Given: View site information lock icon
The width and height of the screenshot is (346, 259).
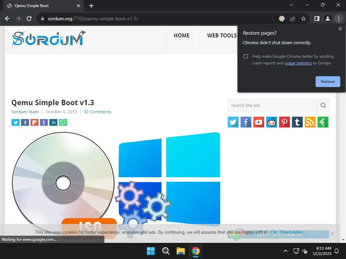Looking at the screenshot, I should tap(43, 19).
